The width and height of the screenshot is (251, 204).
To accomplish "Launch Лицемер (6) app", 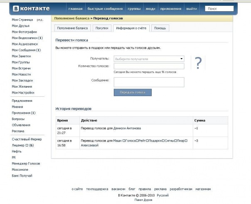I will (23, 145).
